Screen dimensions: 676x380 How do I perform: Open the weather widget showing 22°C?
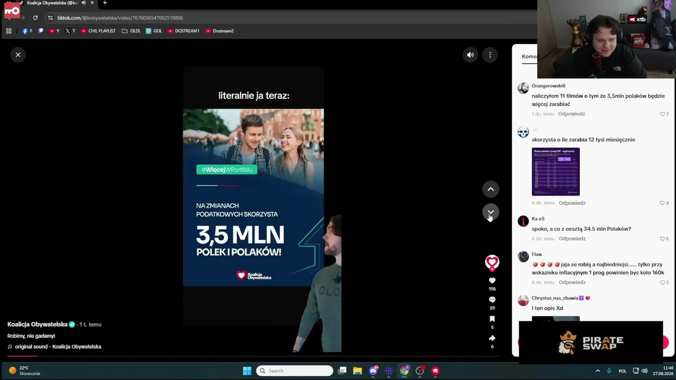25,371
